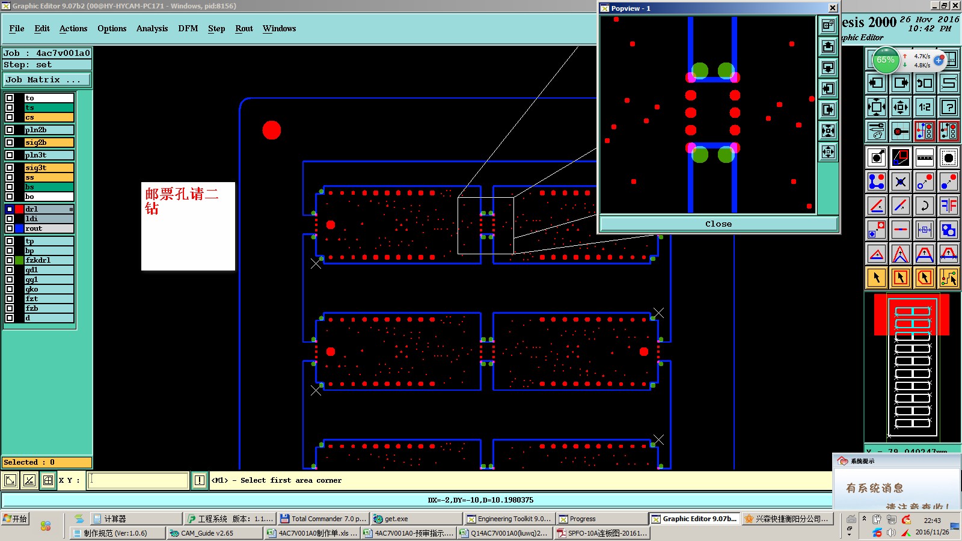The image size is (962, 541).
Task: Switch to Engineering Toolkit taskbar button
Action: (509, 519)
